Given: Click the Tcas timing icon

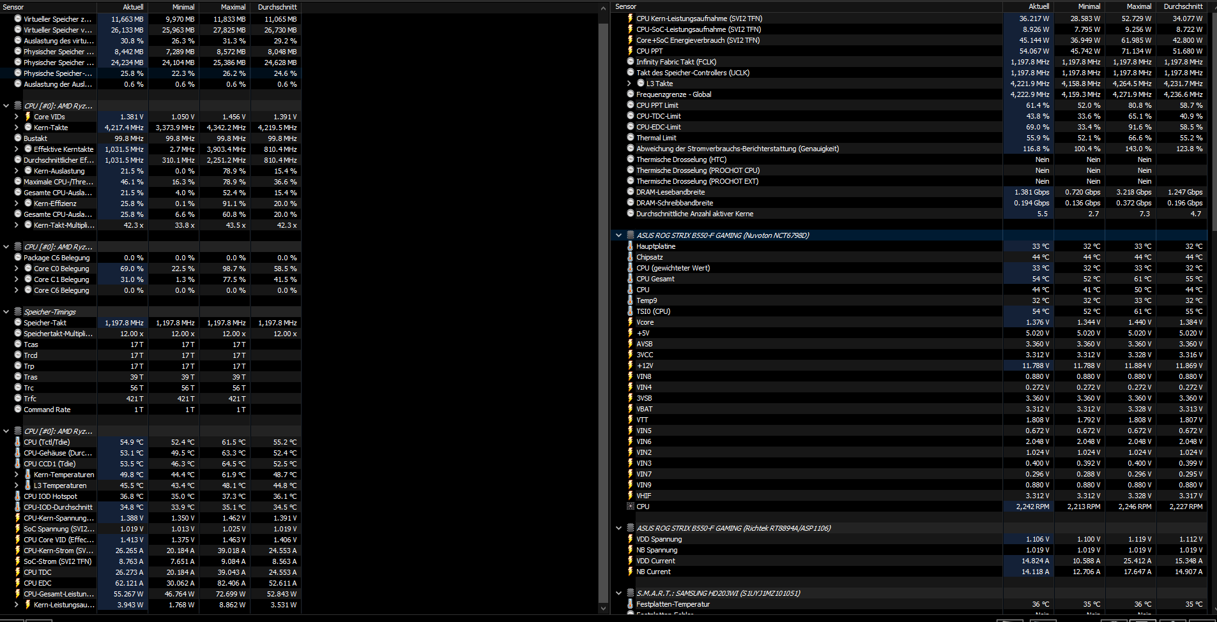Looking at the screenshot, I should (18, 344).
